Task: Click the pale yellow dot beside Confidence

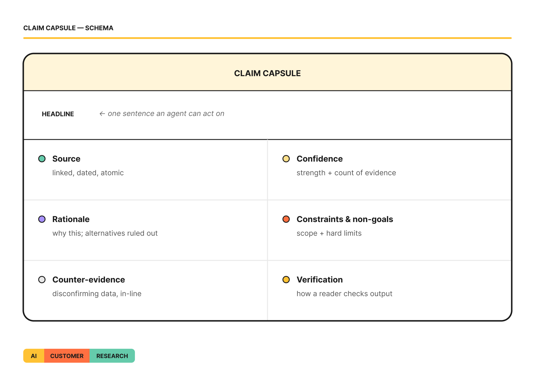Action: point(286,159)
